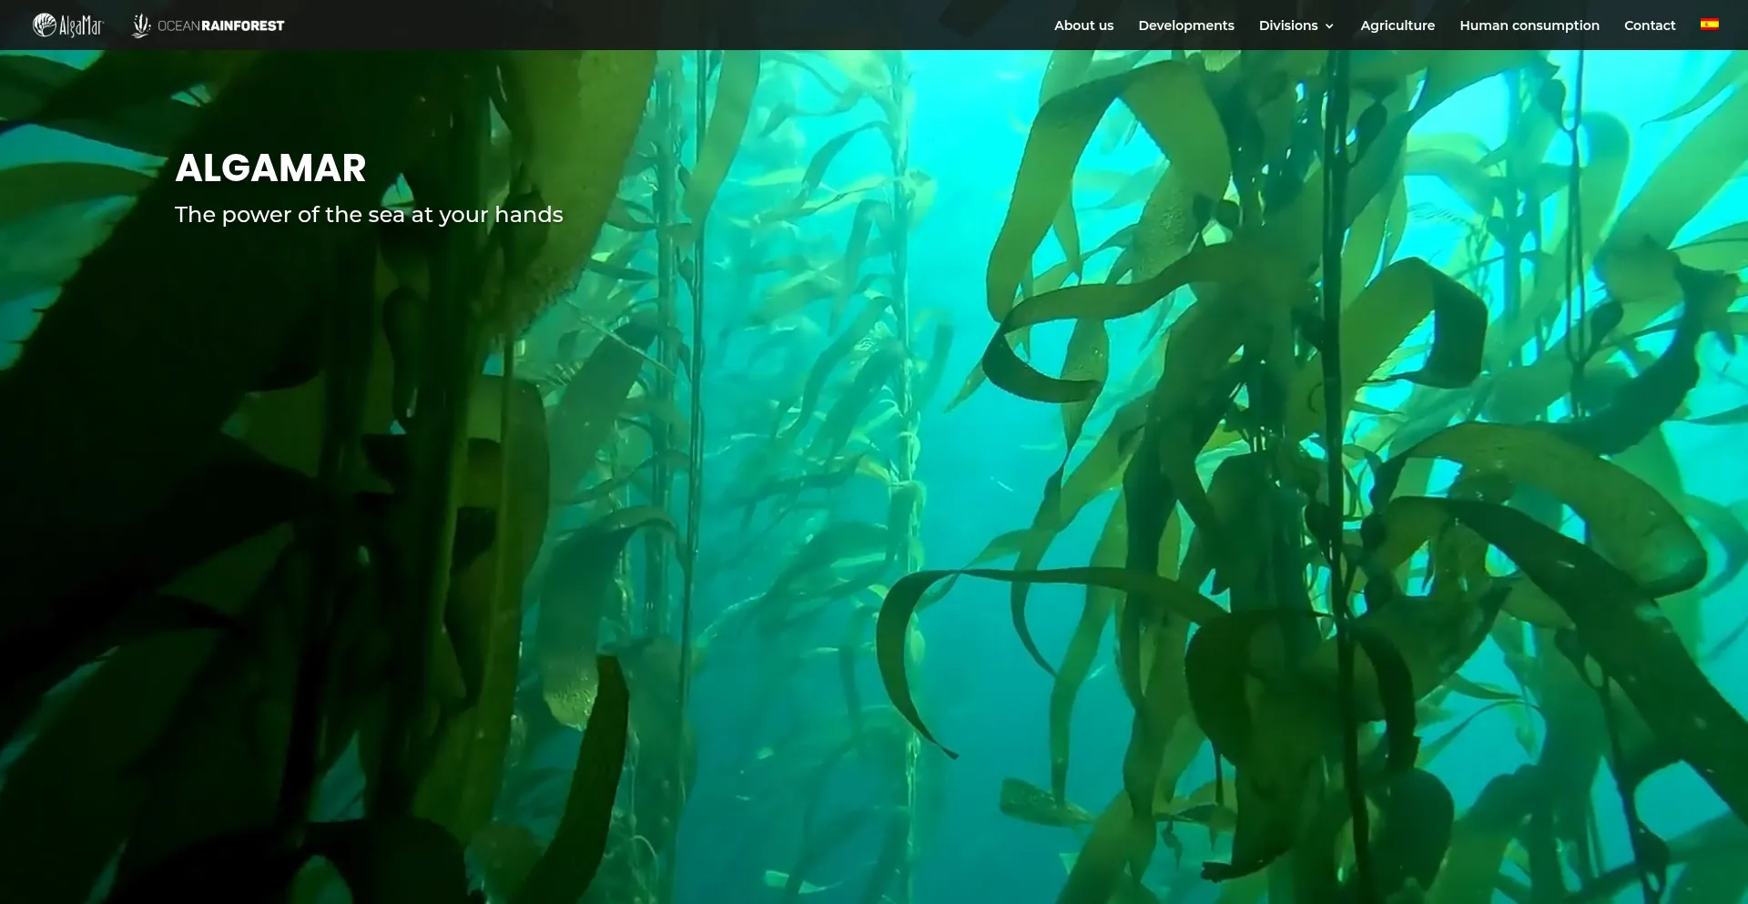Open the Human consumption page

coord(1529,25)
